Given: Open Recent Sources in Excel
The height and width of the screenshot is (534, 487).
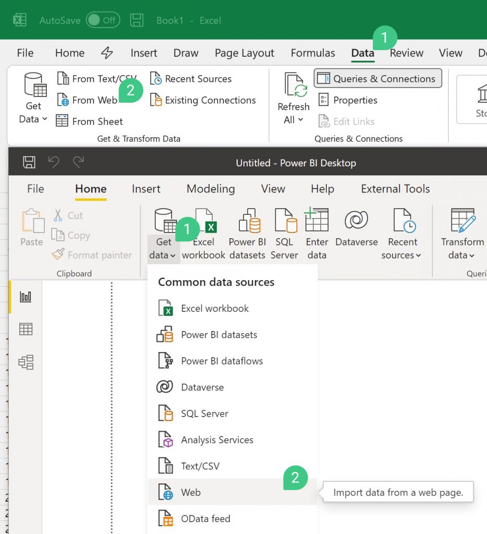Looking at the screenshot, I should click(191, 79).
